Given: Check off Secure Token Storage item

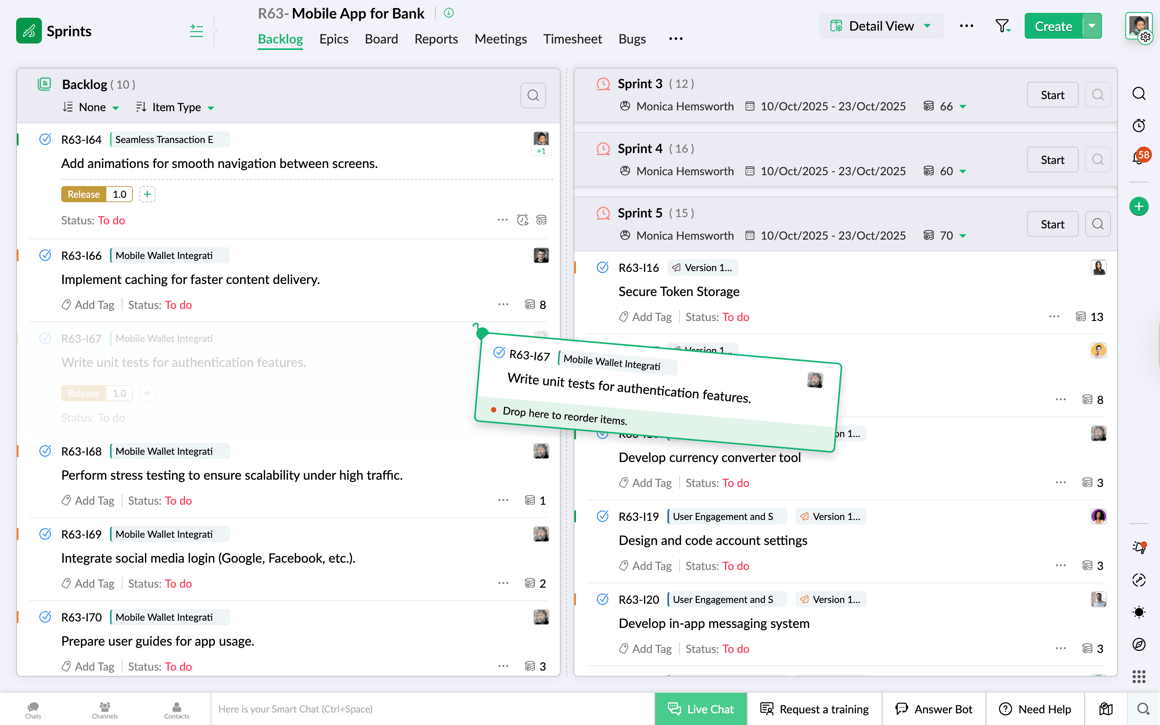Looking at the screenshot, I should point(603,267).
